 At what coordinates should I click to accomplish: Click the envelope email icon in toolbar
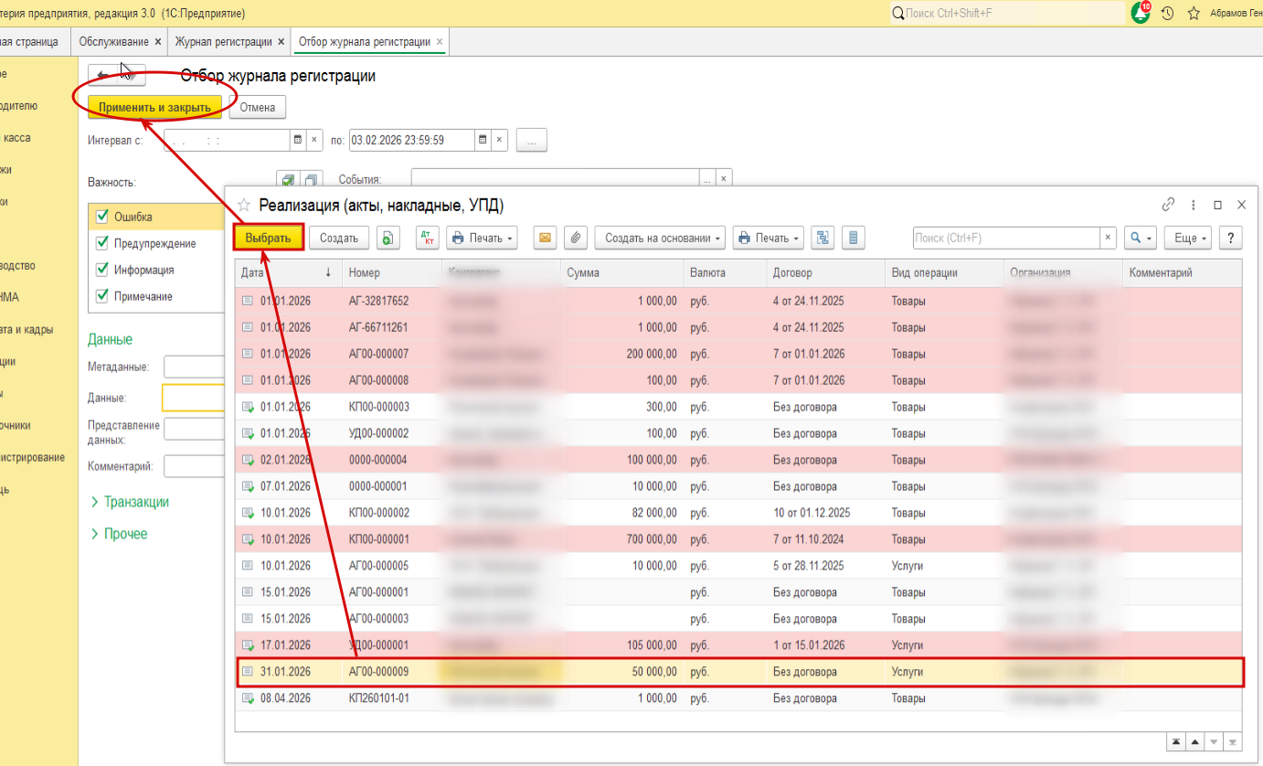545,238
